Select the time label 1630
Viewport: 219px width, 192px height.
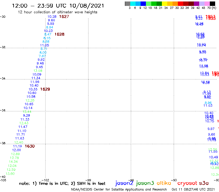[30, 146]
